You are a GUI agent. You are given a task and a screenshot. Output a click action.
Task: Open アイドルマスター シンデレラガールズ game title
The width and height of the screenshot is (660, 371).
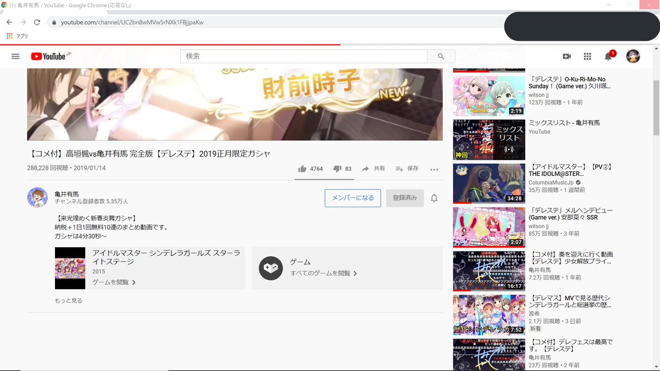[166, 257]
